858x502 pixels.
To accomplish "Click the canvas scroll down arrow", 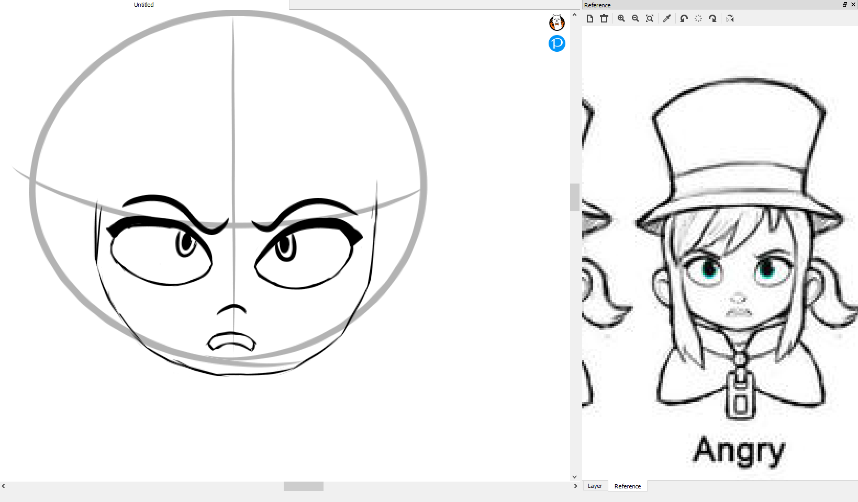I will coord(575,476).
